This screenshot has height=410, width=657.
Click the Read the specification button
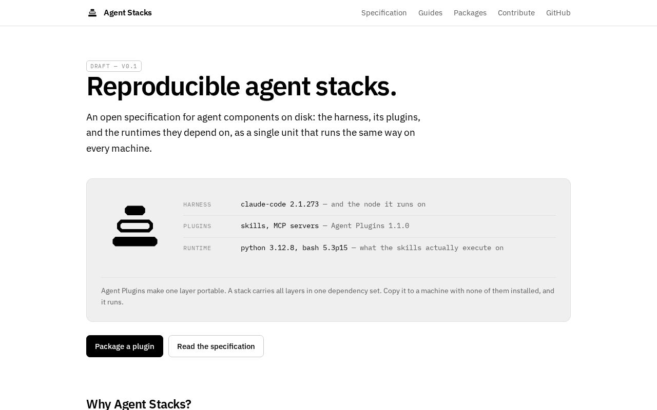click(216, 346)
